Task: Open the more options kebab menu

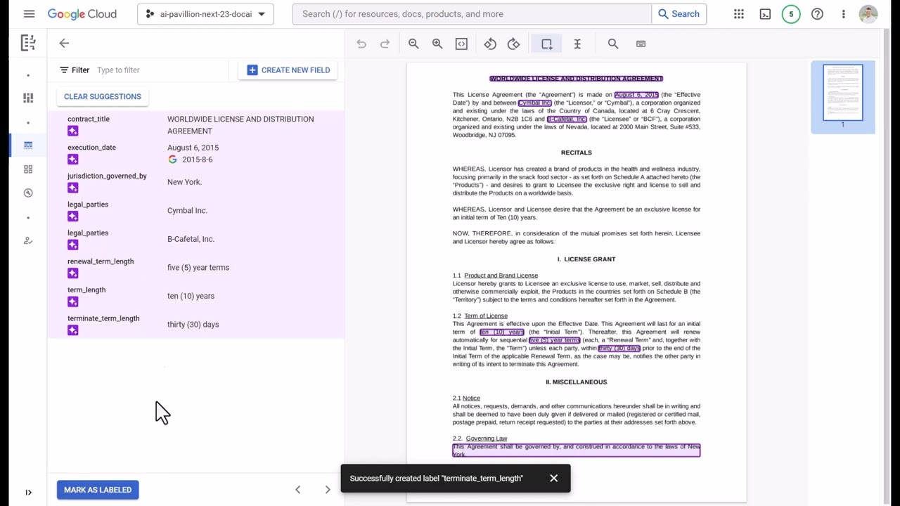Action: [843, 14]
